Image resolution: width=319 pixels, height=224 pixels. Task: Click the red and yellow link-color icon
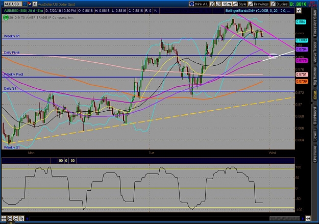30,4
